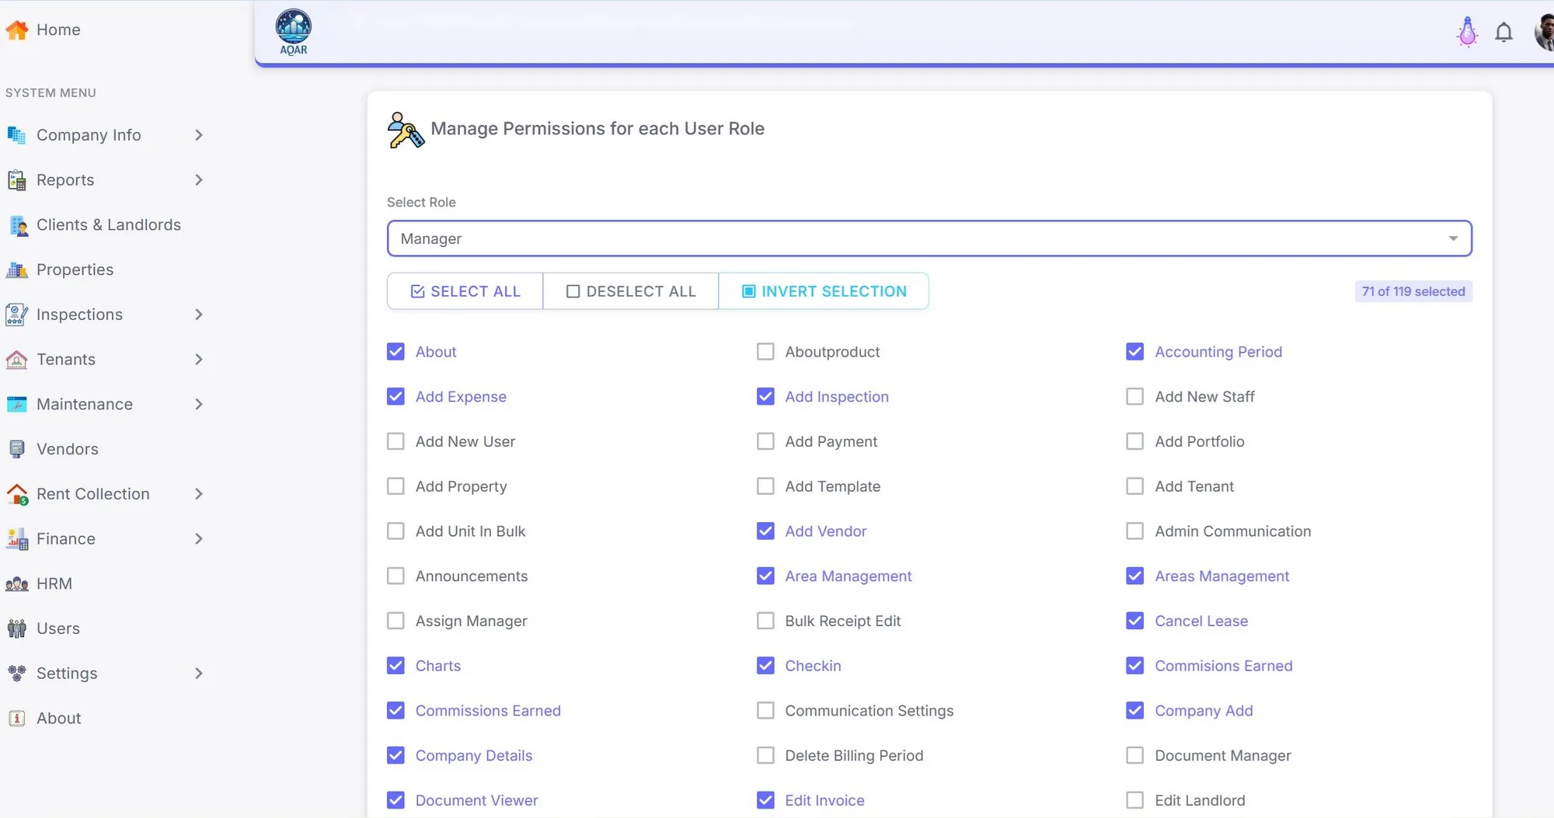Open the user avatar in header

1545,33
